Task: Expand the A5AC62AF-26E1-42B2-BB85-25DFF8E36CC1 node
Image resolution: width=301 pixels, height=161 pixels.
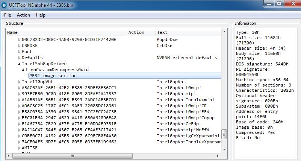Action: click(x=19, y=88)
